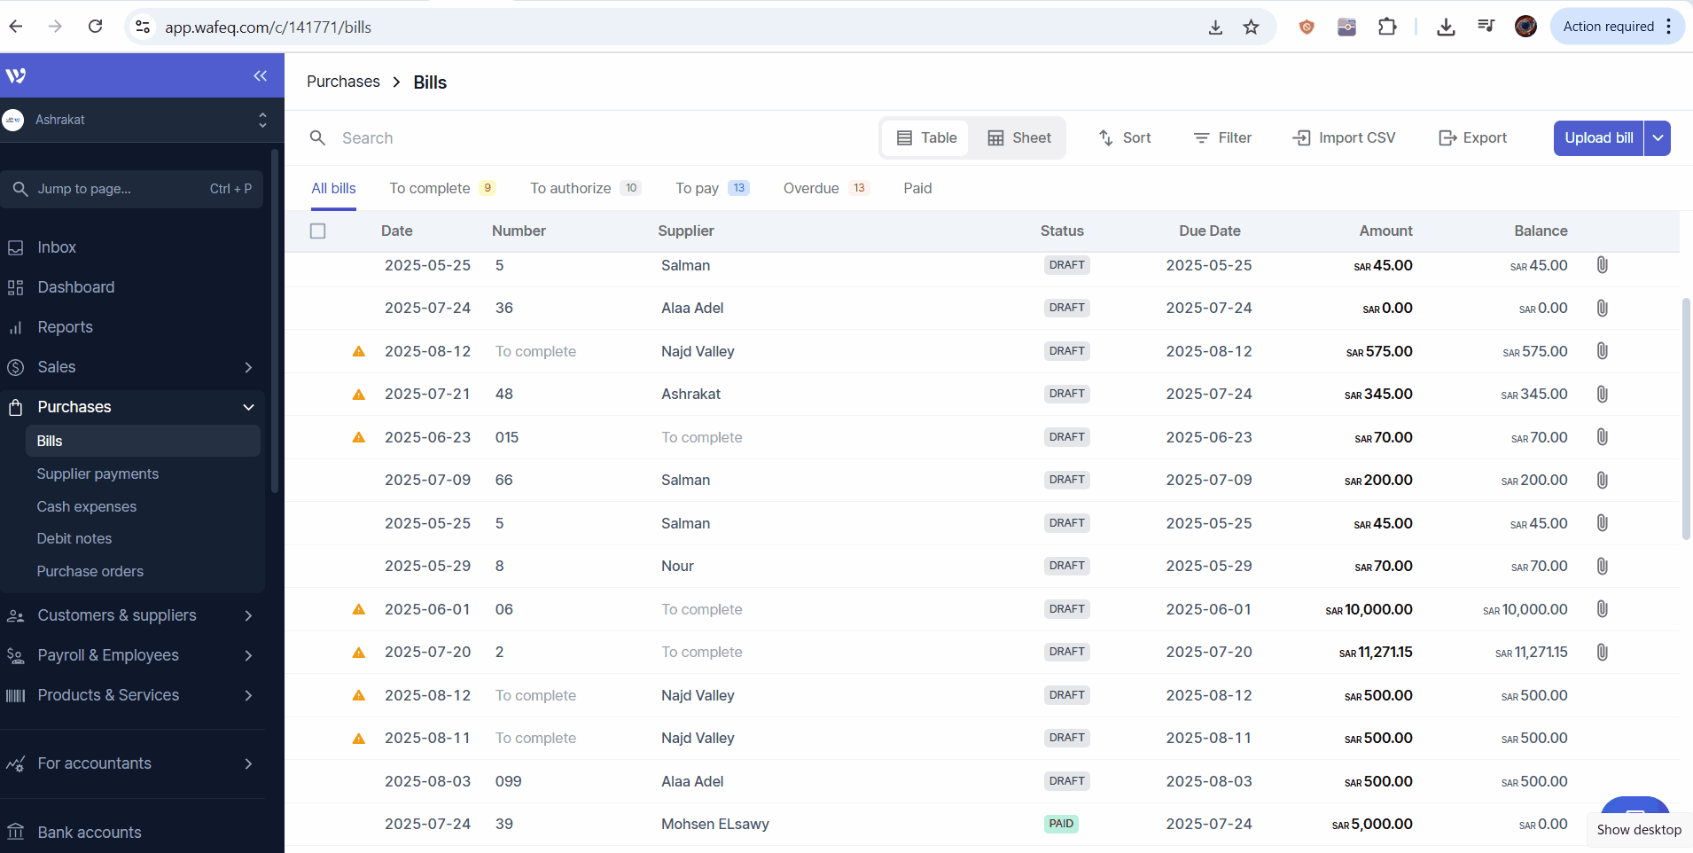This screenshot has height=853, width=1693.
Task: Open attachment paperclip for Ashrakat bill 48
Action: coord(1602,395)
